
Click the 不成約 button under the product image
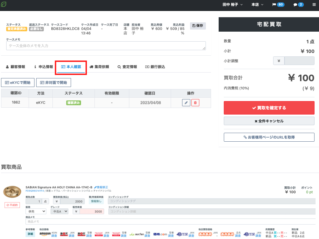point(12,205)
